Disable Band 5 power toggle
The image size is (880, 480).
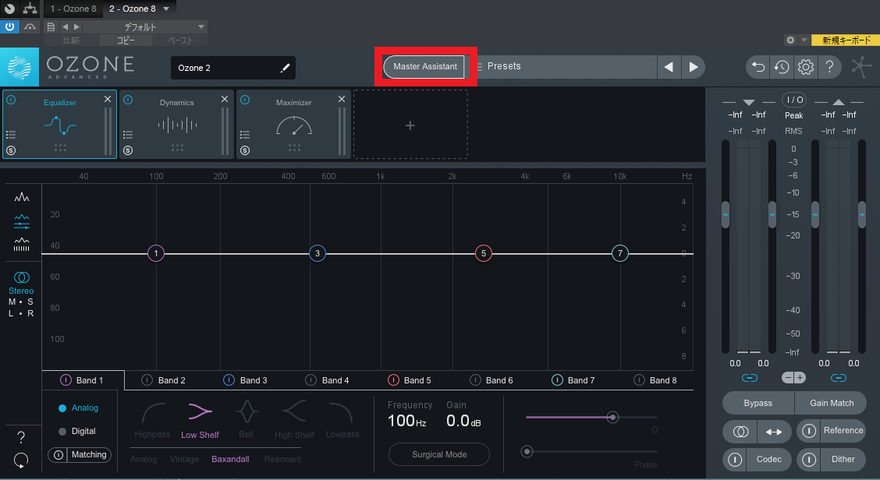[x=393, y=380]
